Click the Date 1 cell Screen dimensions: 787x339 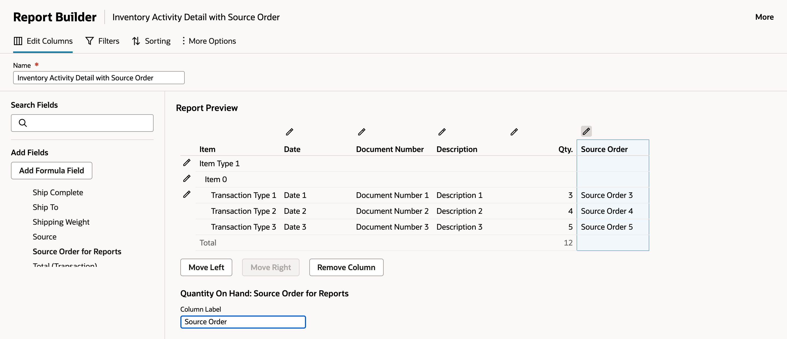coord(295,195)
